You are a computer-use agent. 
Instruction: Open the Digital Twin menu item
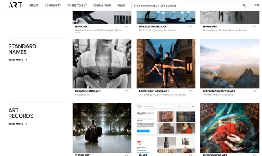[x=102, y=6]
